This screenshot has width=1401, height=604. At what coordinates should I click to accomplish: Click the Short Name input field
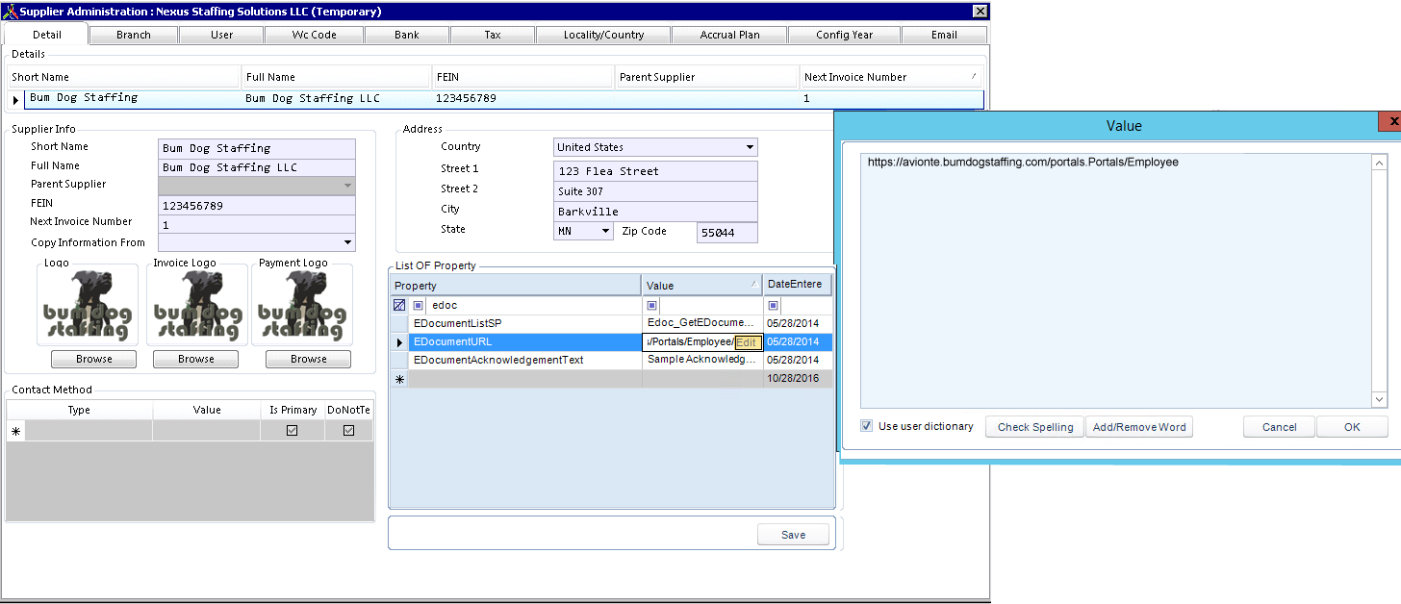[257, 148]
